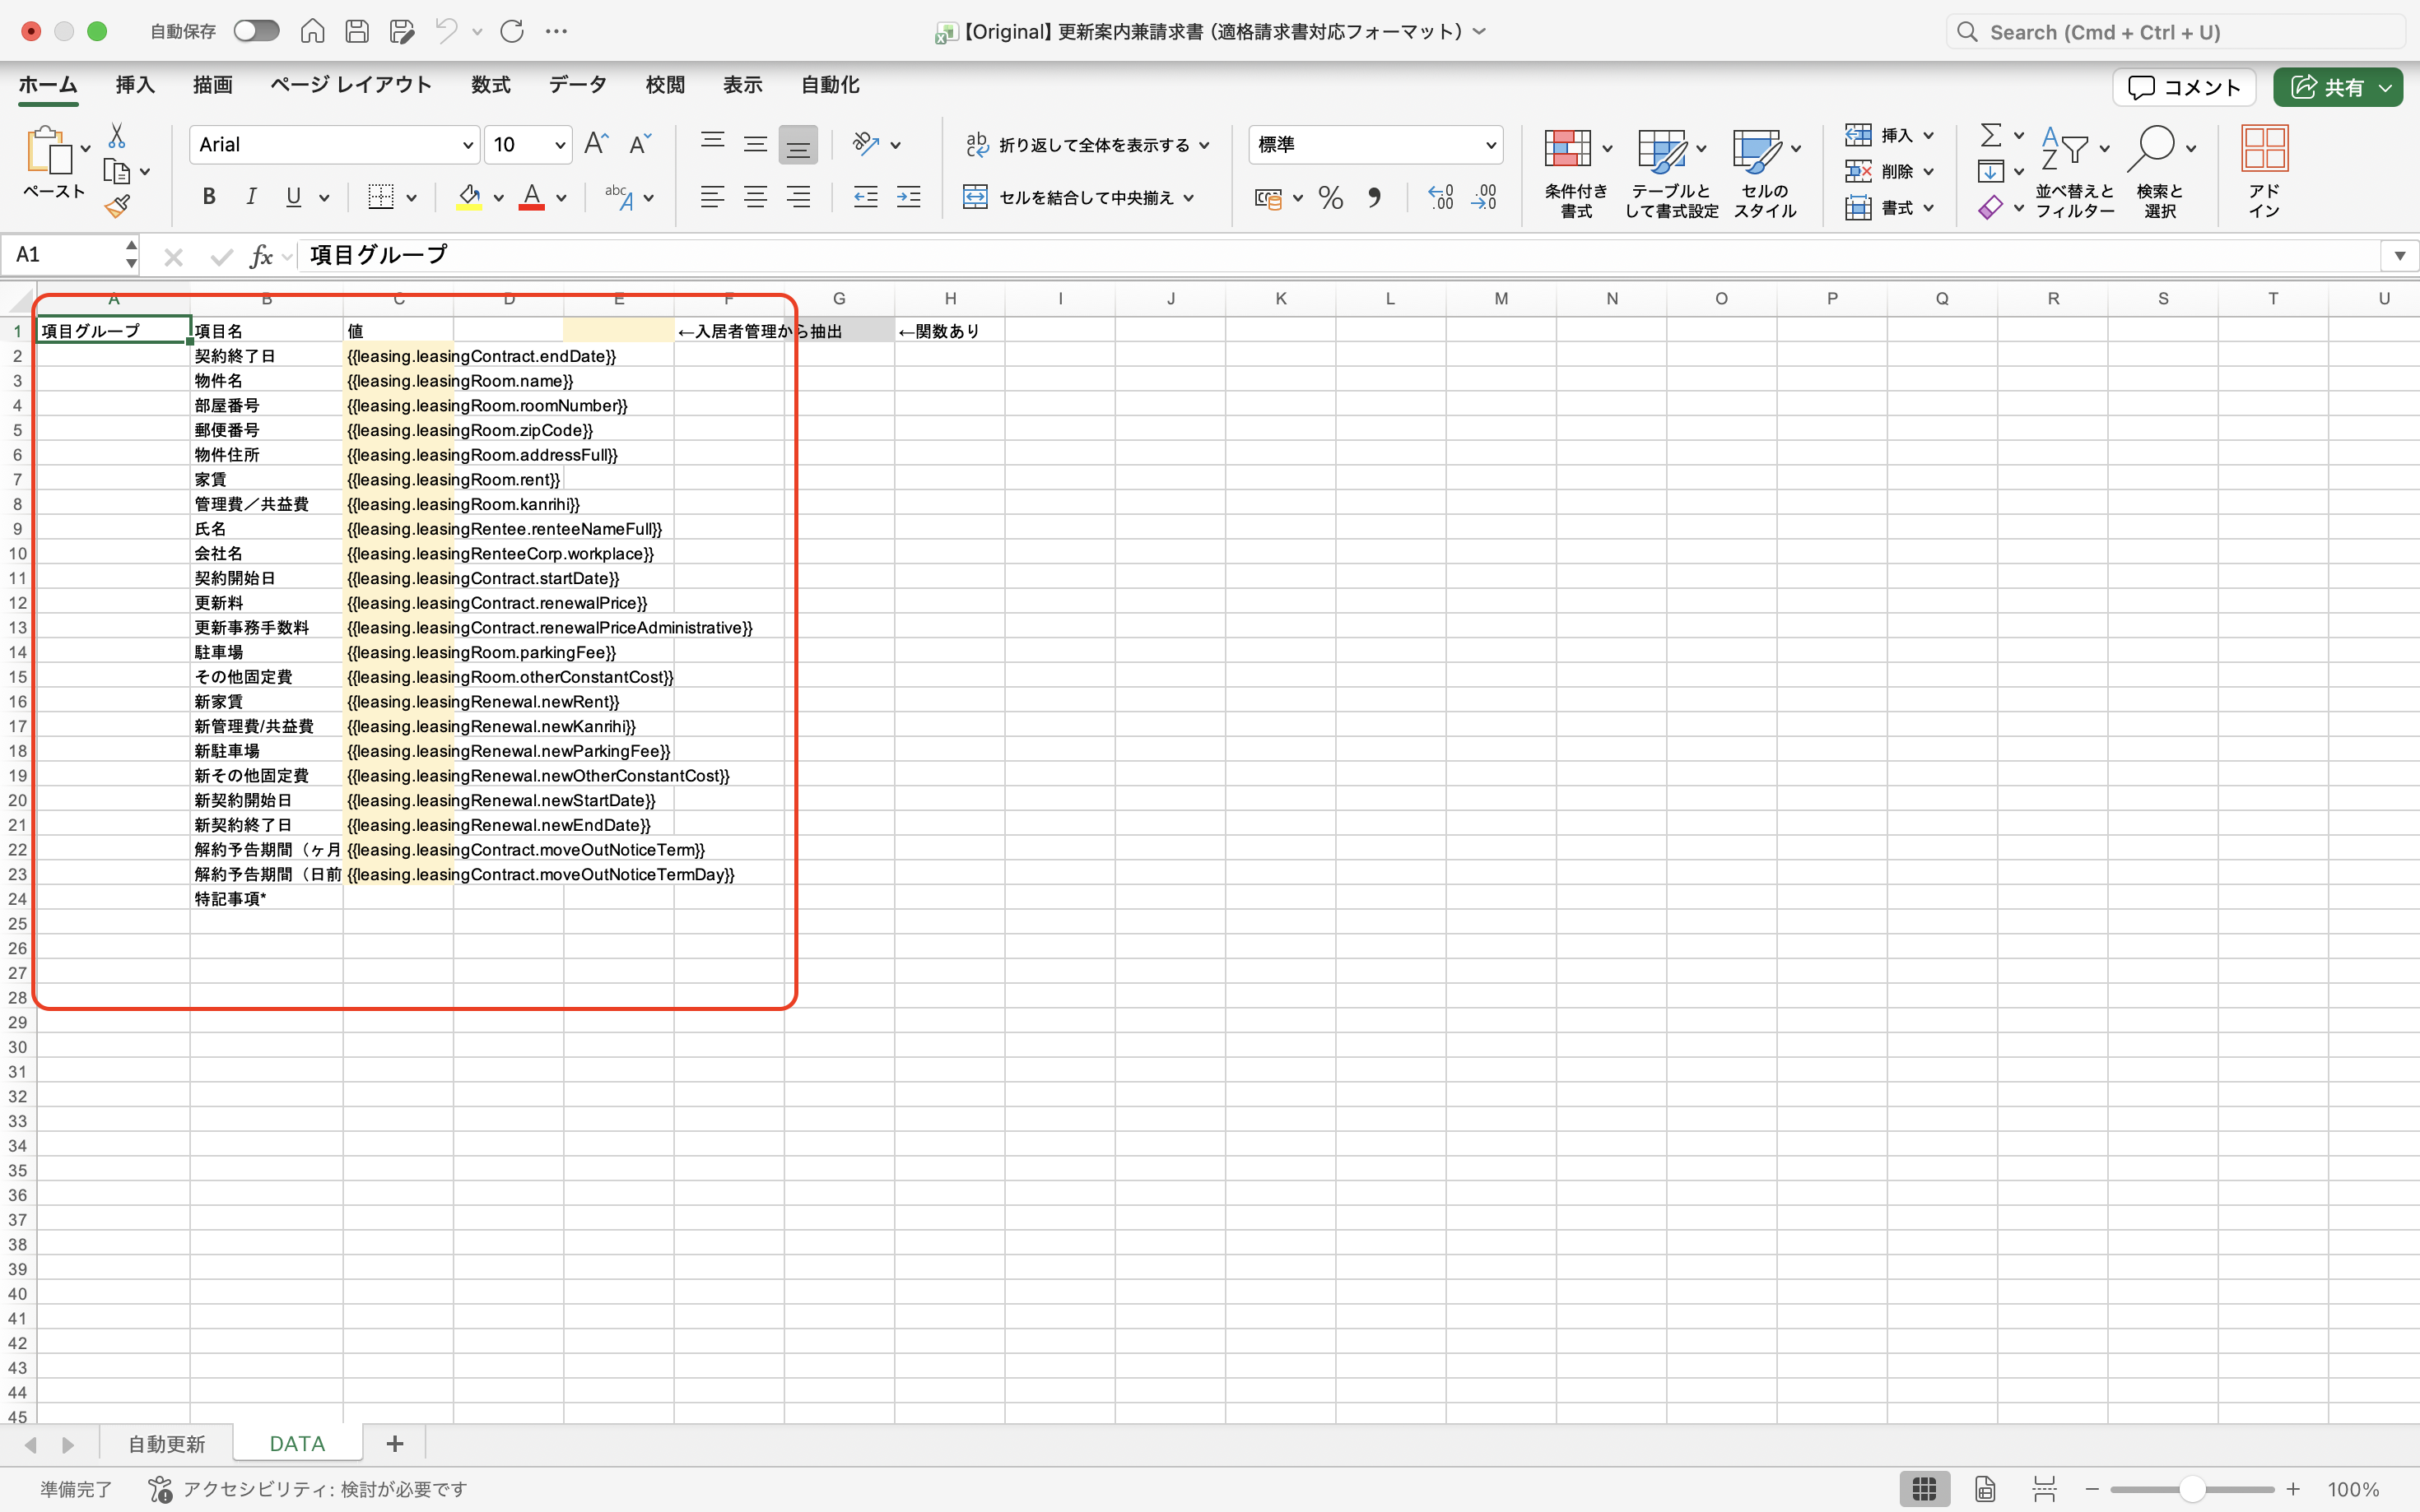
Task: Open the 数式 ribbon tab
Action: (x=491, y=85)
